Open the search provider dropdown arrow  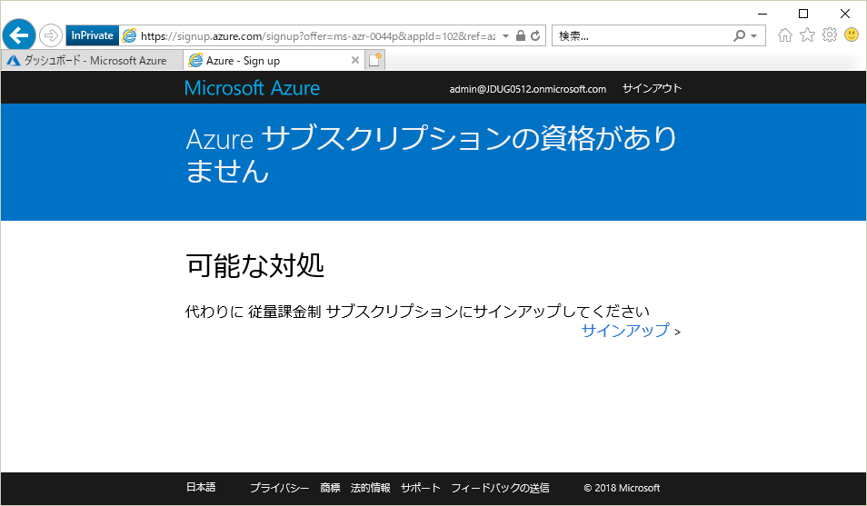coord(754,36)
